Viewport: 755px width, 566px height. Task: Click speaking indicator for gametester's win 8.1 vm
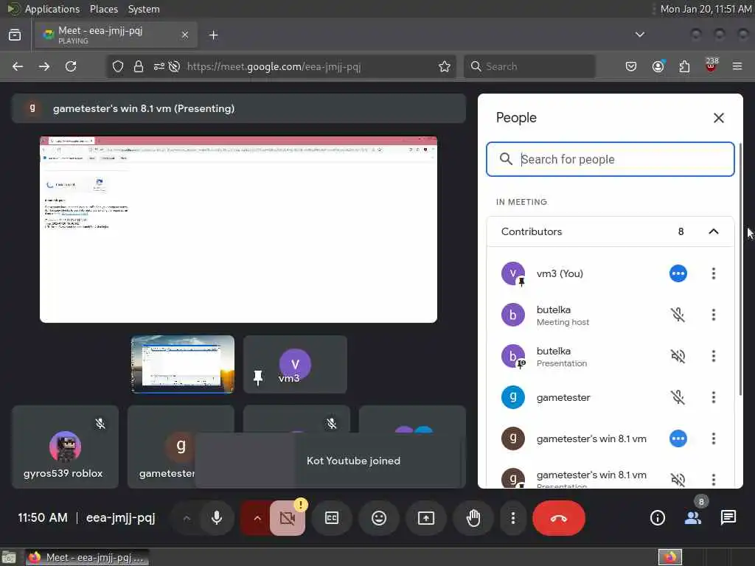tap(678, 439)
